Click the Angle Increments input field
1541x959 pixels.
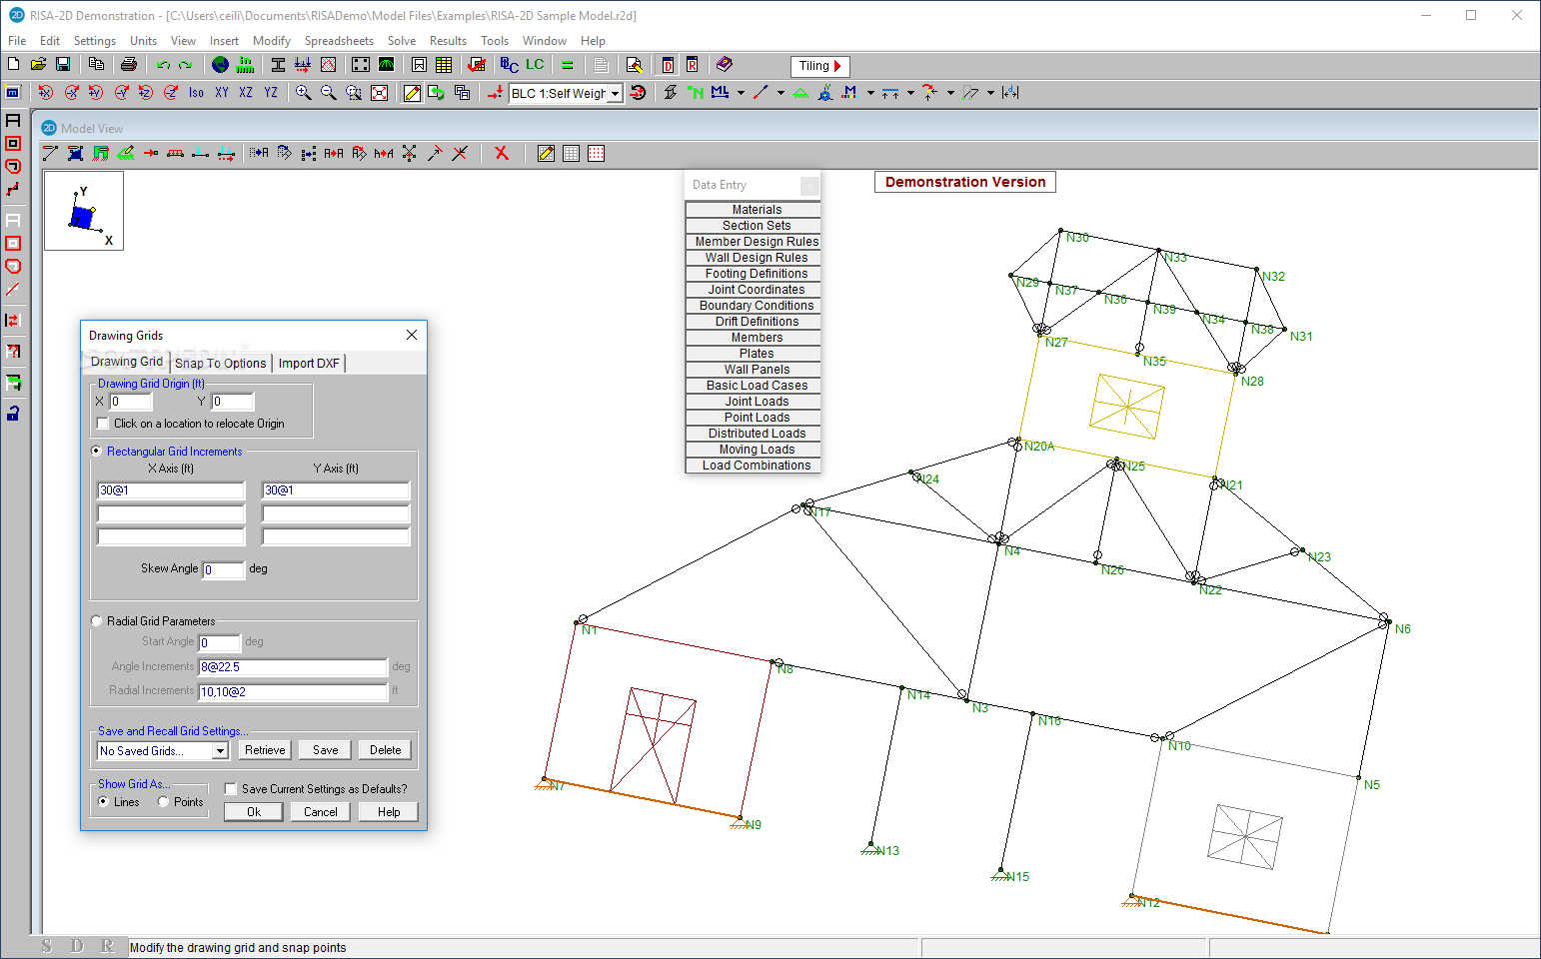pyautogui.click(x=293, y=666)
